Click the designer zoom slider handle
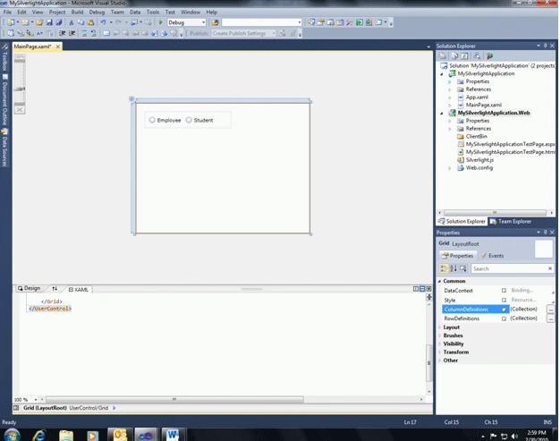The image size is (560, 441). (20, 89)
